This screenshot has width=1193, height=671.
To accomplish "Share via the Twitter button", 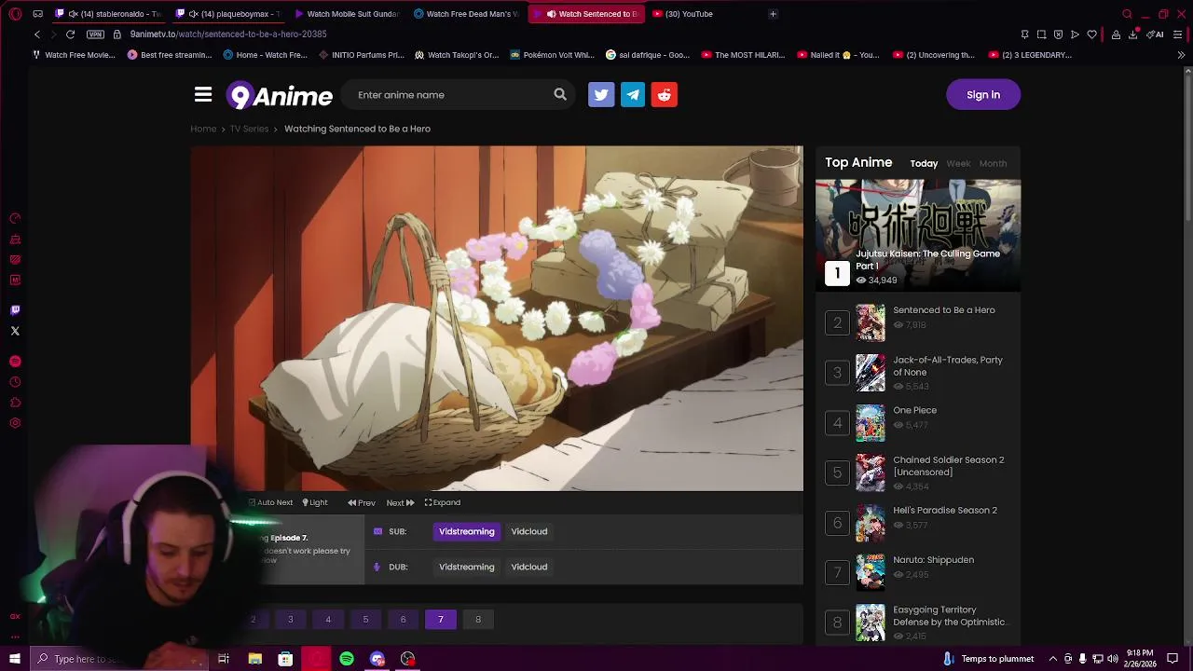I will (x=601, y=94).
